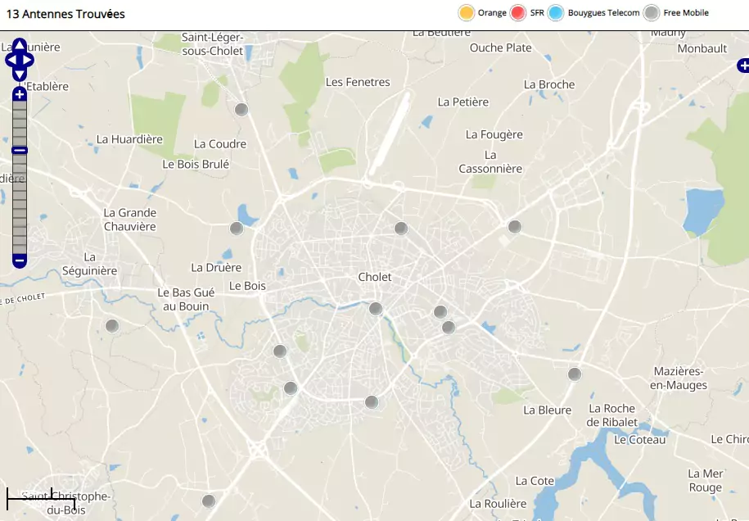The width and height of the screenshot is (749, 521).
Task: Select upper marker of the adjacent pair
Action: click(x=440, y=312)
